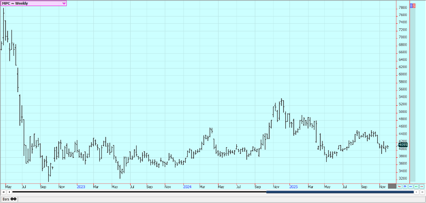This screenshot has width=426, height=203.
Task: Click the binoculars icon on Bars tab
Action: click(14, 199)
